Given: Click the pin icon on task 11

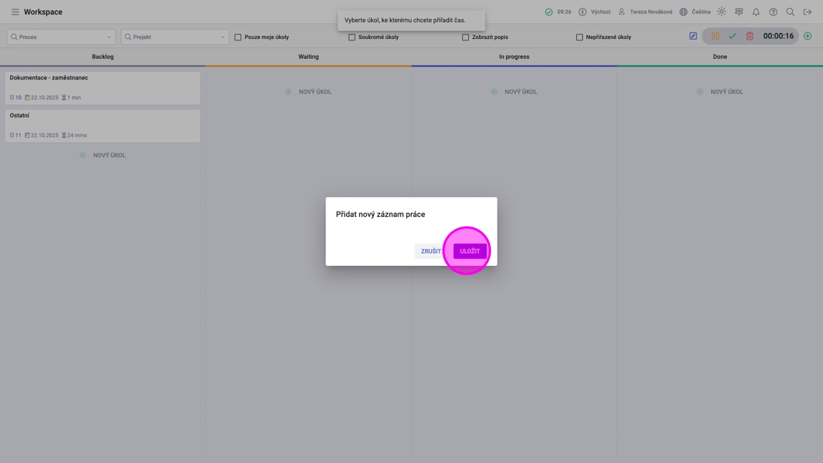Looking at the screenshot, I should 12,135.
